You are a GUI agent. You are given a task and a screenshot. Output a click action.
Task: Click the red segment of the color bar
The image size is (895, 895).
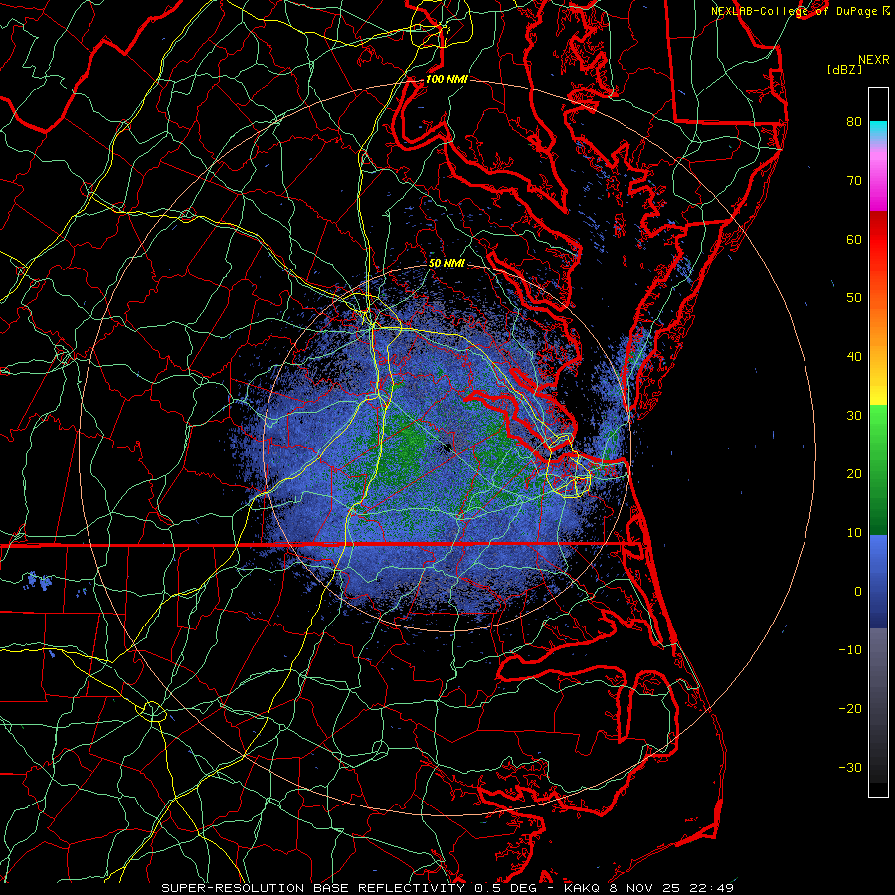878,241
